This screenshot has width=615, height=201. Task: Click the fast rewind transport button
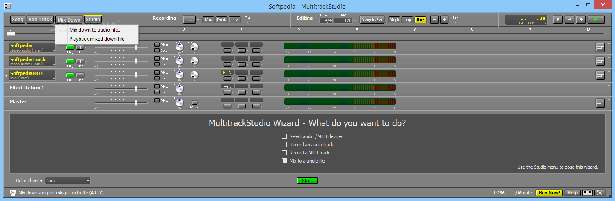pyautogui.click(x=569, y=20)
